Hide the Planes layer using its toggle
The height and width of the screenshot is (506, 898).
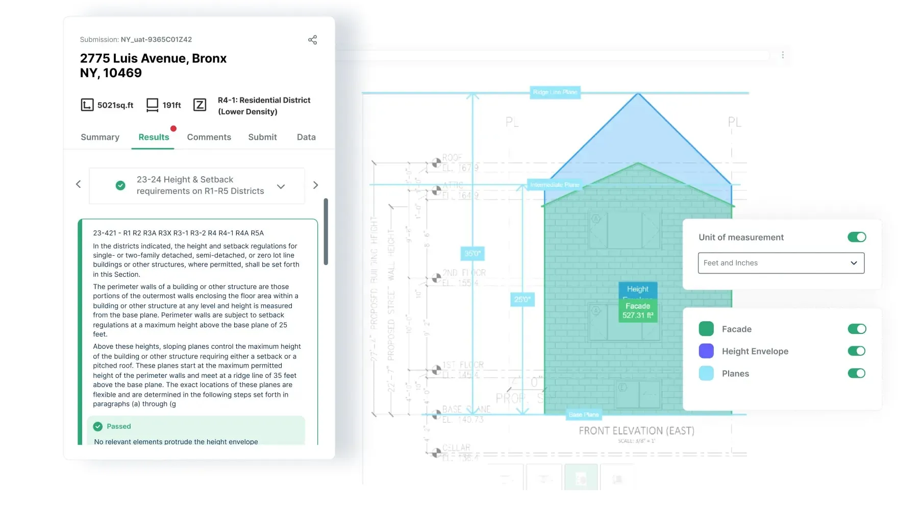point(857,373)
